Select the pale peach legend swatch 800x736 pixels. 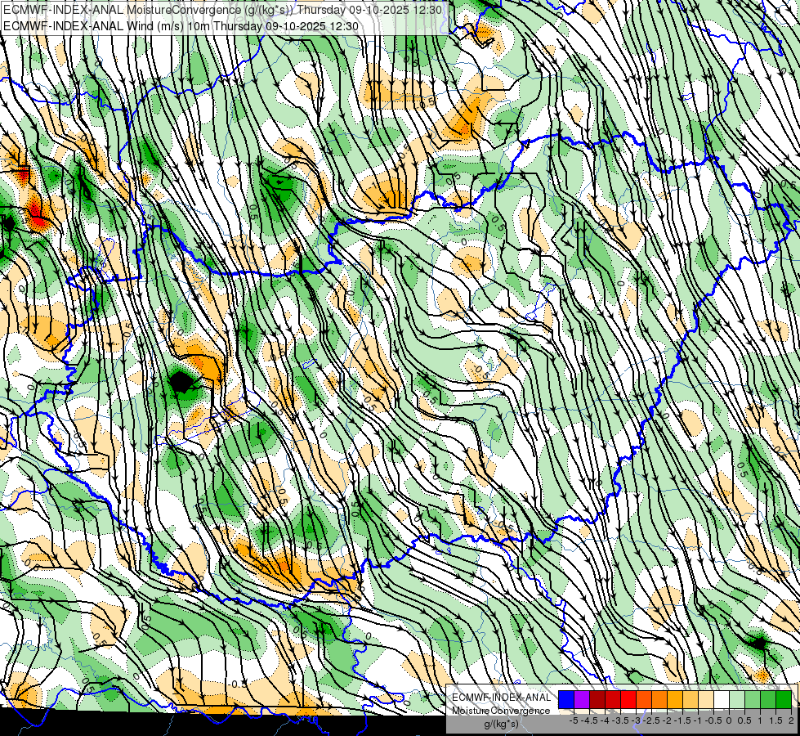[x=706, y=699]
